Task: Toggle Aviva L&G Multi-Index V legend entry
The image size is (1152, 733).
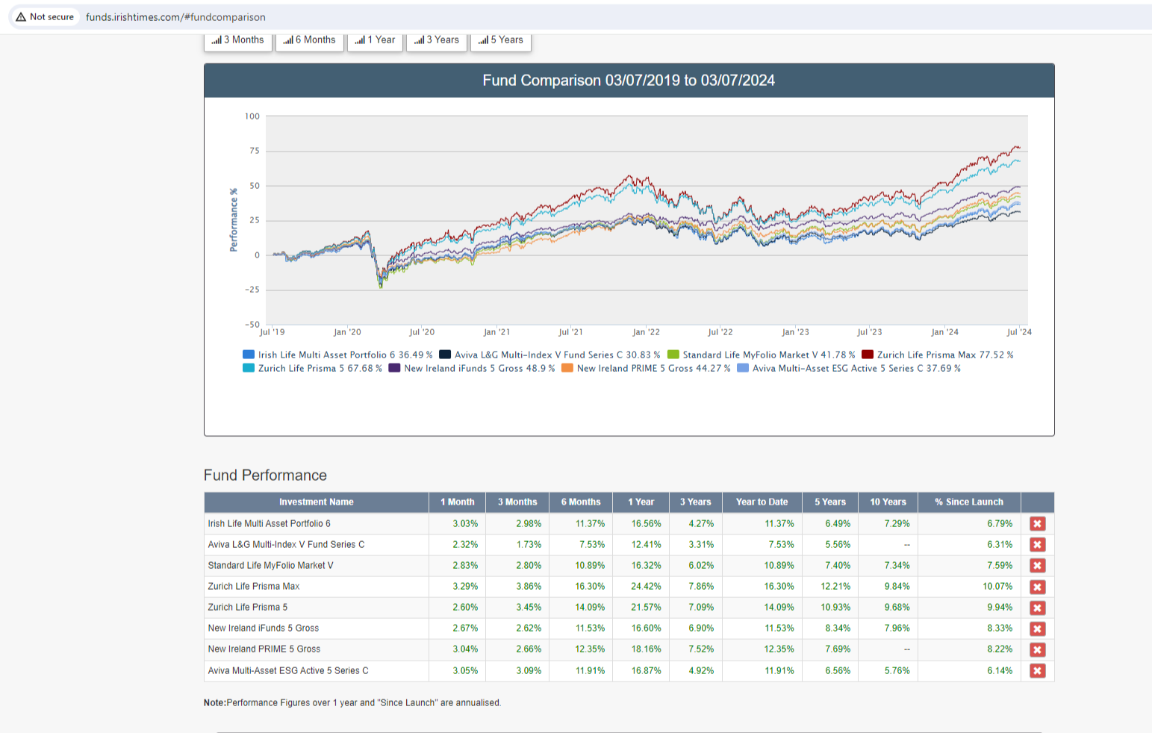Action: coord(549,355)
